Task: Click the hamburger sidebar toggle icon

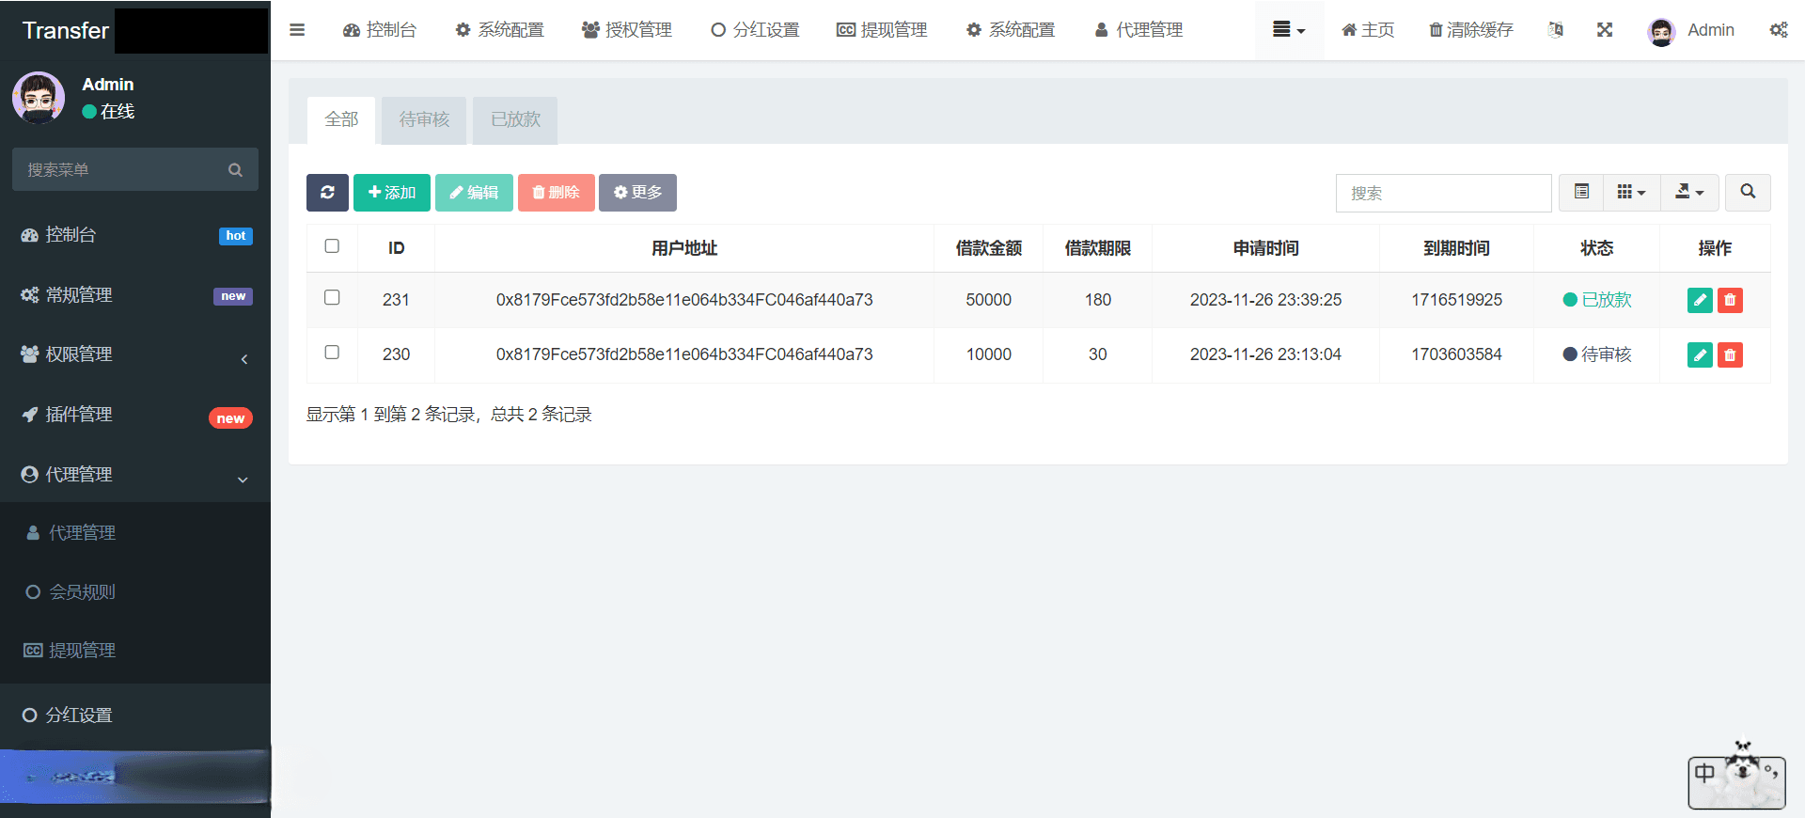Action: pyautogui.click(x=297, y=30)
